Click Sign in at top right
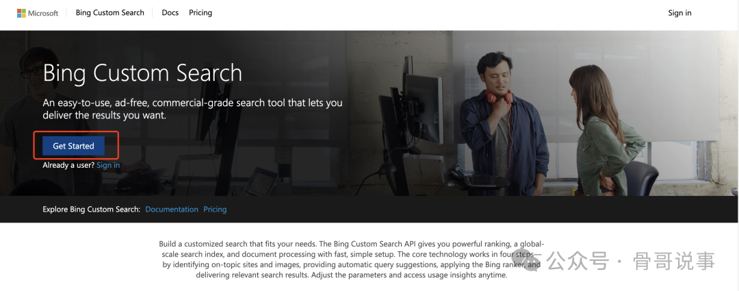The height and width of the screenshot is (291, 739). [x=679, y=13]
